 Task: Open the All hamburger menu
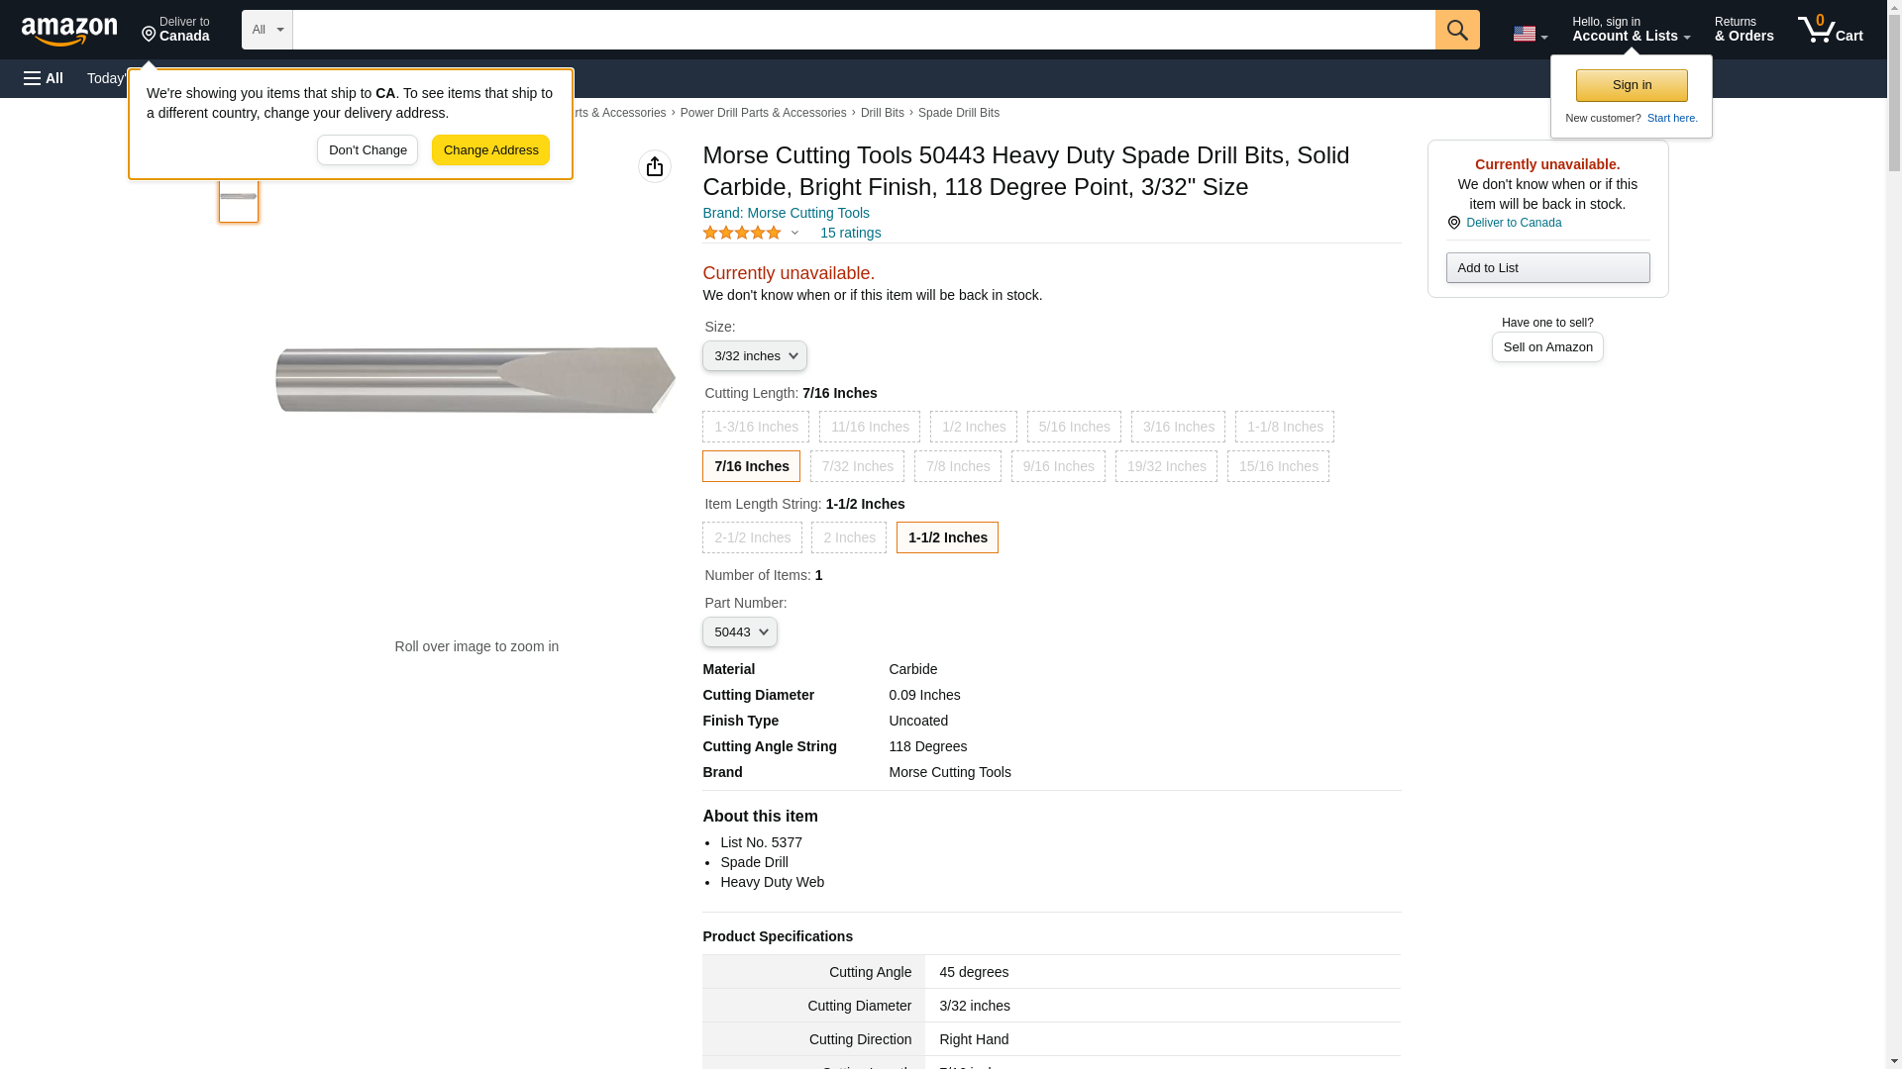click(44, 78)
